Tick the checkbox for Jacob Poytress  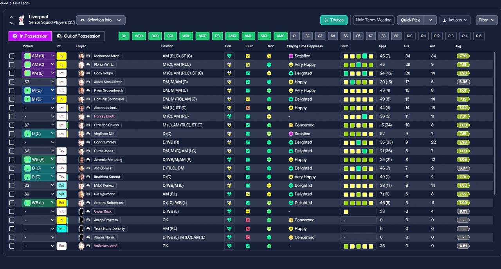point(12,220)
